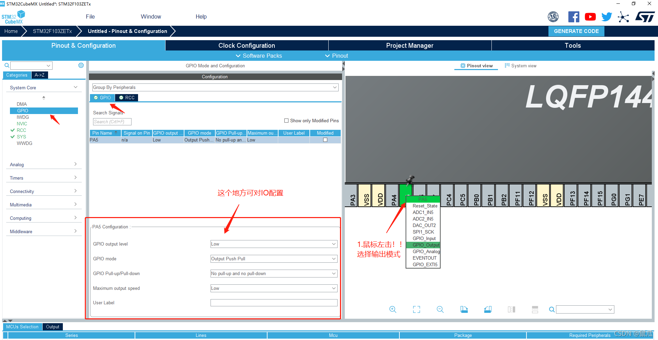Select the RCC peripheral tab
This screenshot has height=340, width=658.
coord(126,98)
